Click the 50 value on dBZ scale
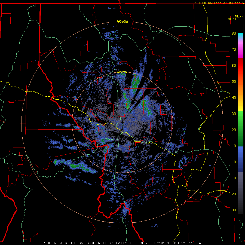Screen dimensions: 245x245 [234, 82]
